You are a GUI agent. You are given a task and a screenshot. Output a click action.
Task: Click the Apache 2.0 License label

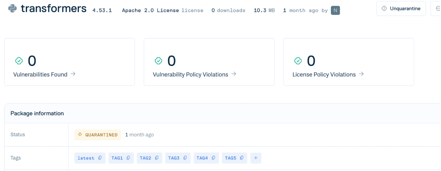coord(150,10)
